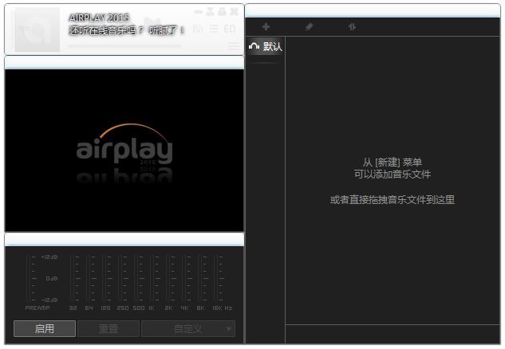
Task: Click the 64 Hz band slider
Action: click(x=89, y=279)
